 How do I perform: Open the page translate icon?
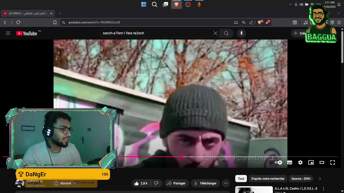point(243,23)
